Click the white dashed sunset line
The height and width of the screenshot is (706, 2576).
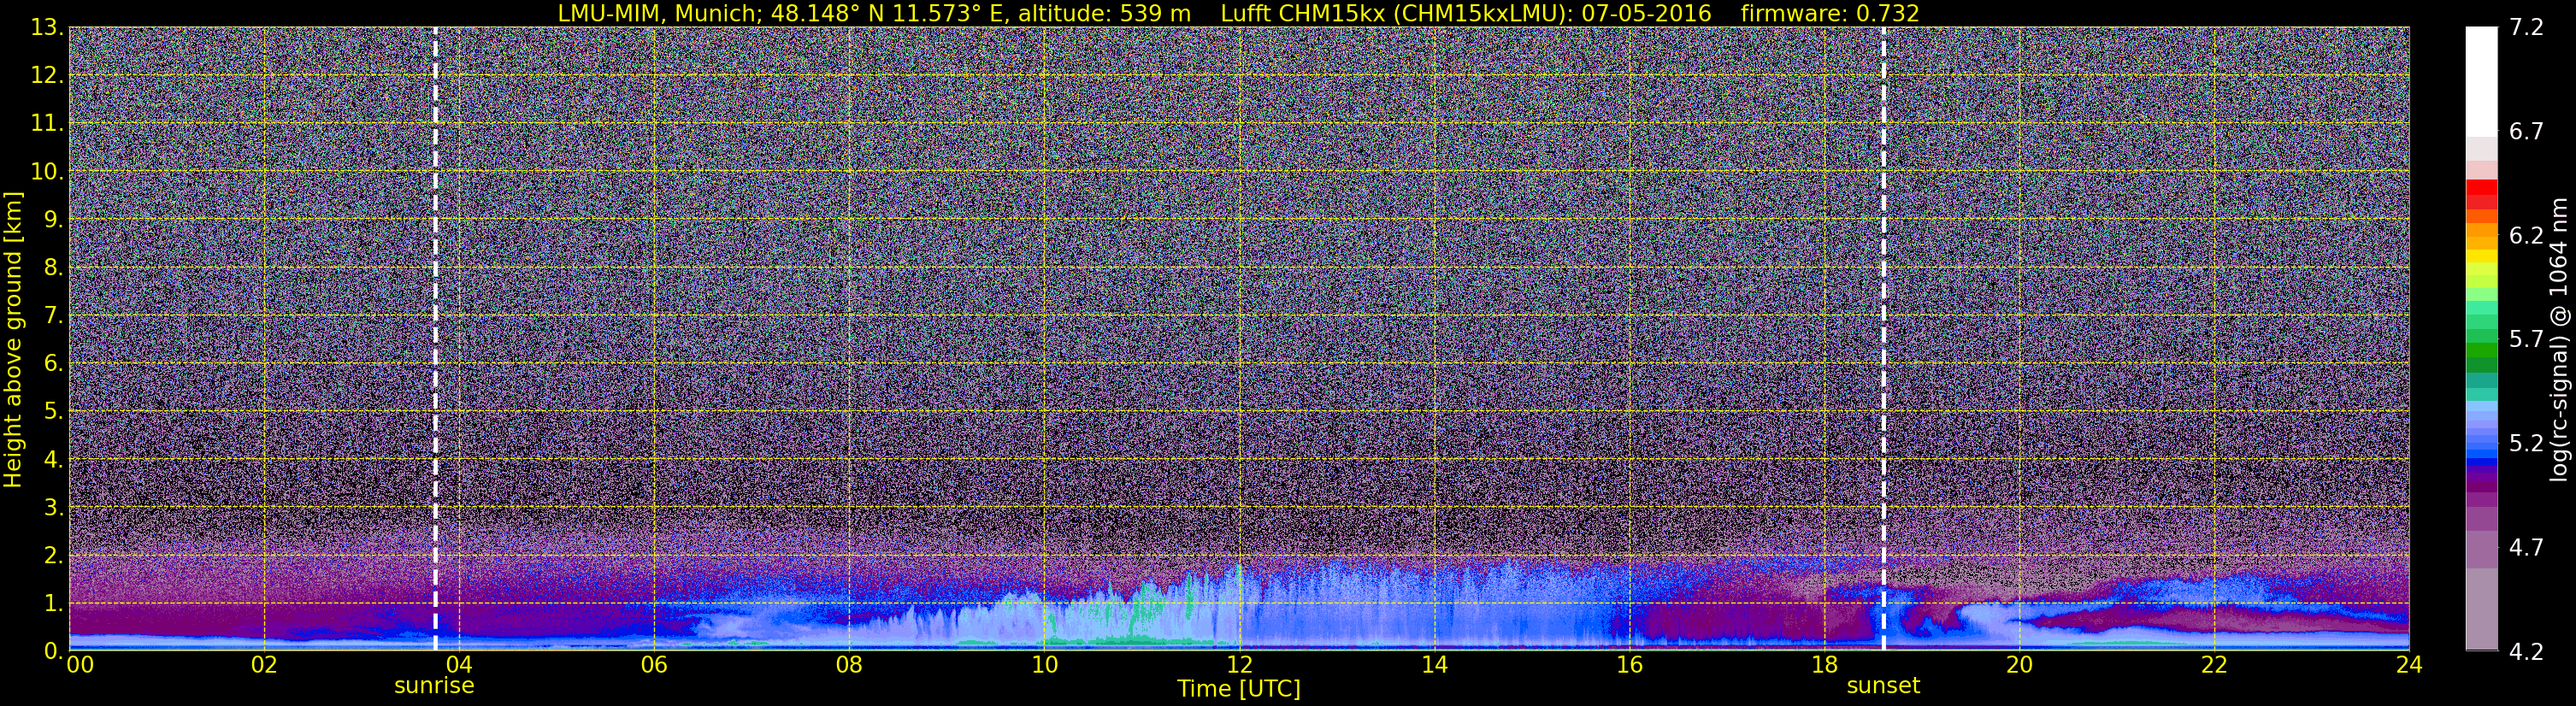click(x=1883, y=339)
